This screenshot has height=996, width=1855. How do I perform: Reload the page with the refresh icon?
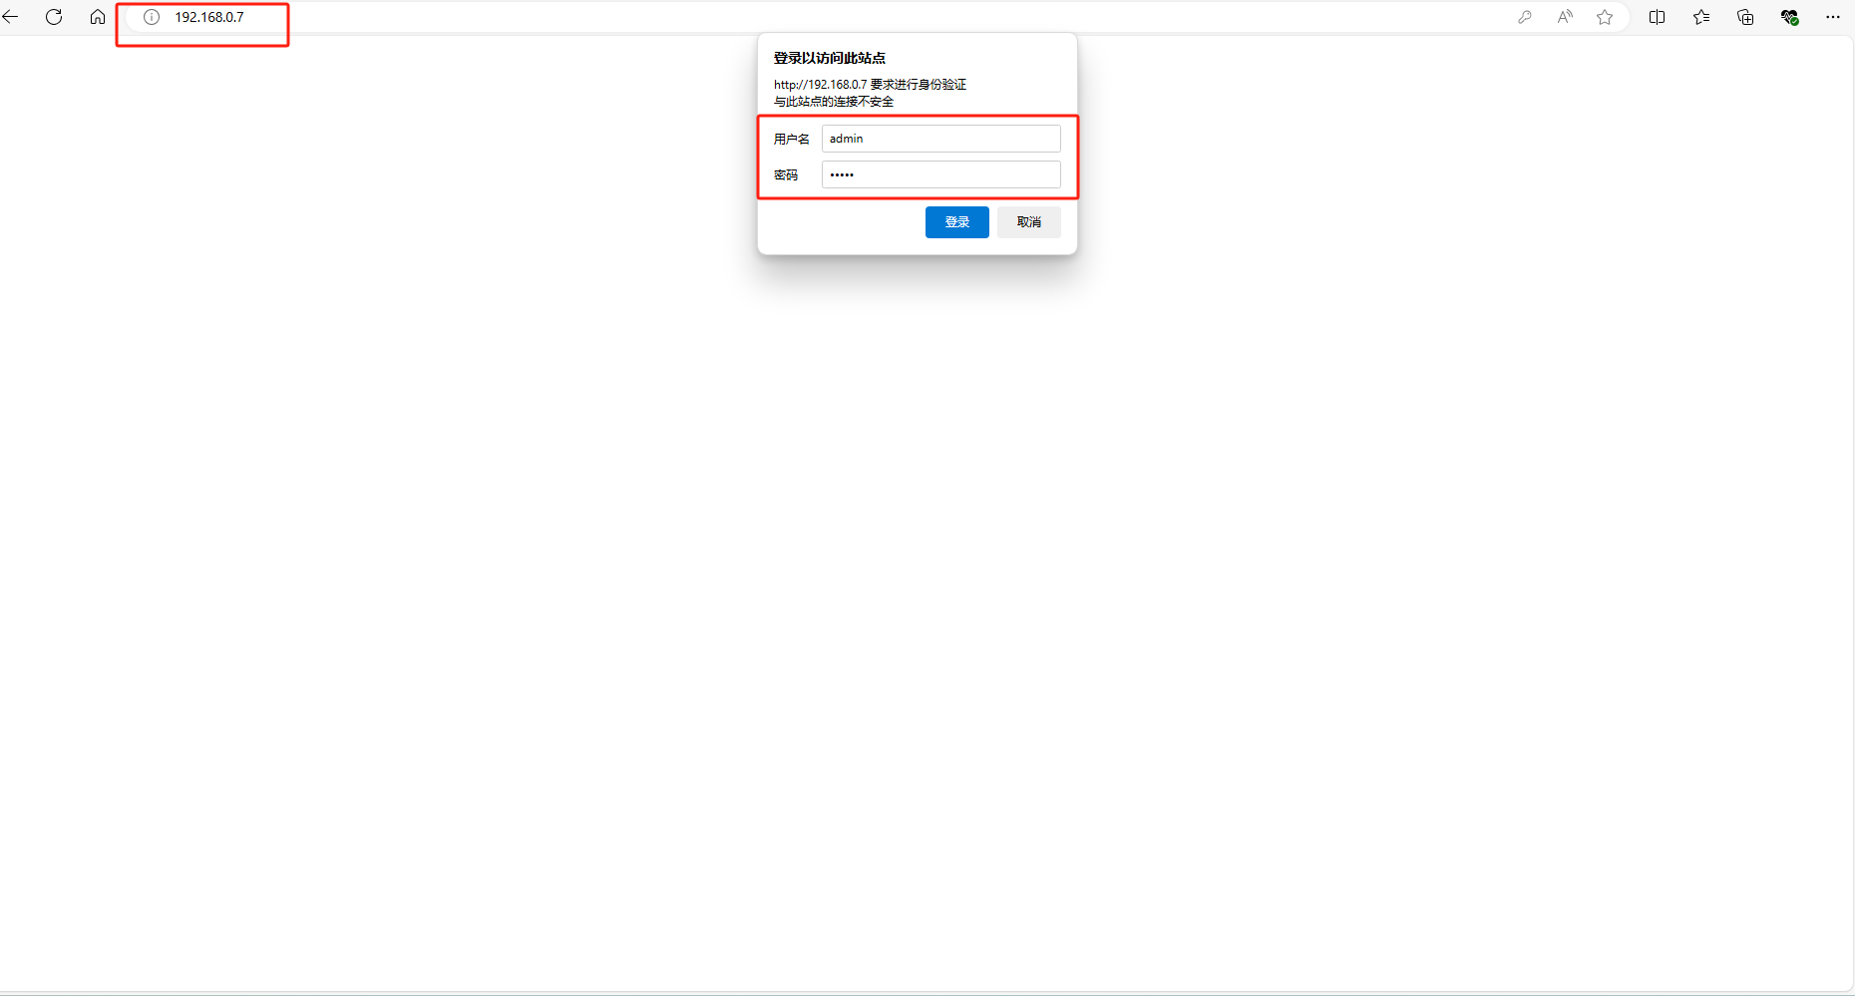pyautogui.click(x=54, y=17)
